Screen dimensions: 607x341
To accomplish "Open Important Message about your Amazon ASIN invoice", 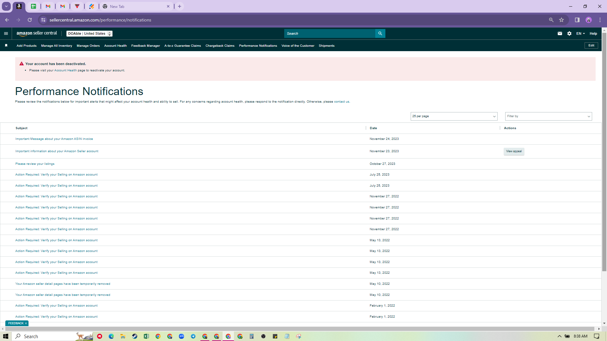I will click(54, 139).
